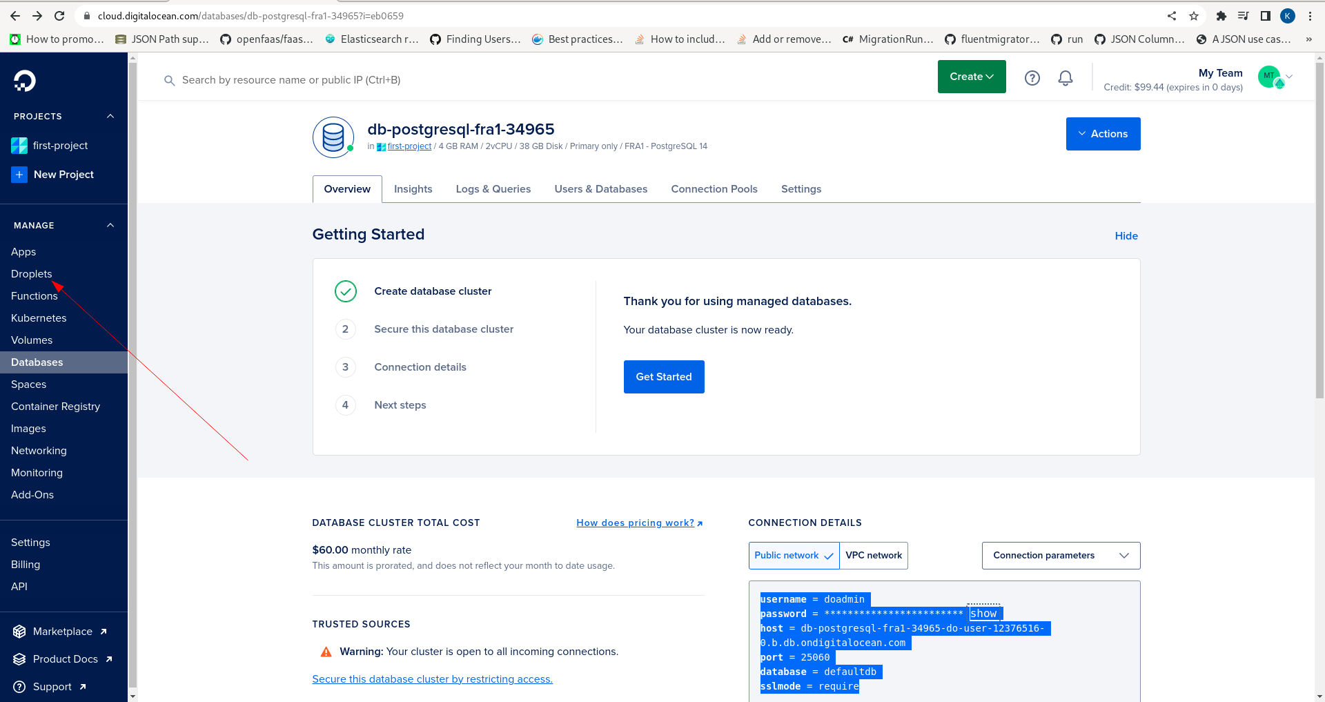
Task: Expand the Actions dropdown button
Action: pyautogui.click(x=1103, y=134)
